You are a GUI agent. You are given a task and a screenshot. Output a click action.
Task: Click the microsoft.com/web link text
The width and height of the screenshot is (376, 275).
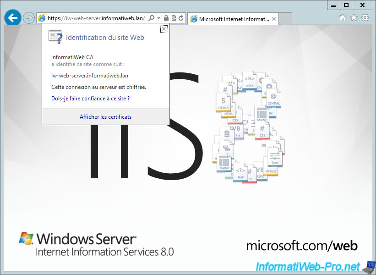pyautogui.click(x=302, y=246)
